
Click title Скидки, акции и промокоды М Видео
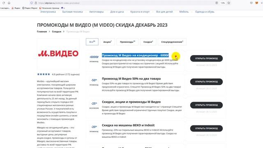tap(131, 102)
